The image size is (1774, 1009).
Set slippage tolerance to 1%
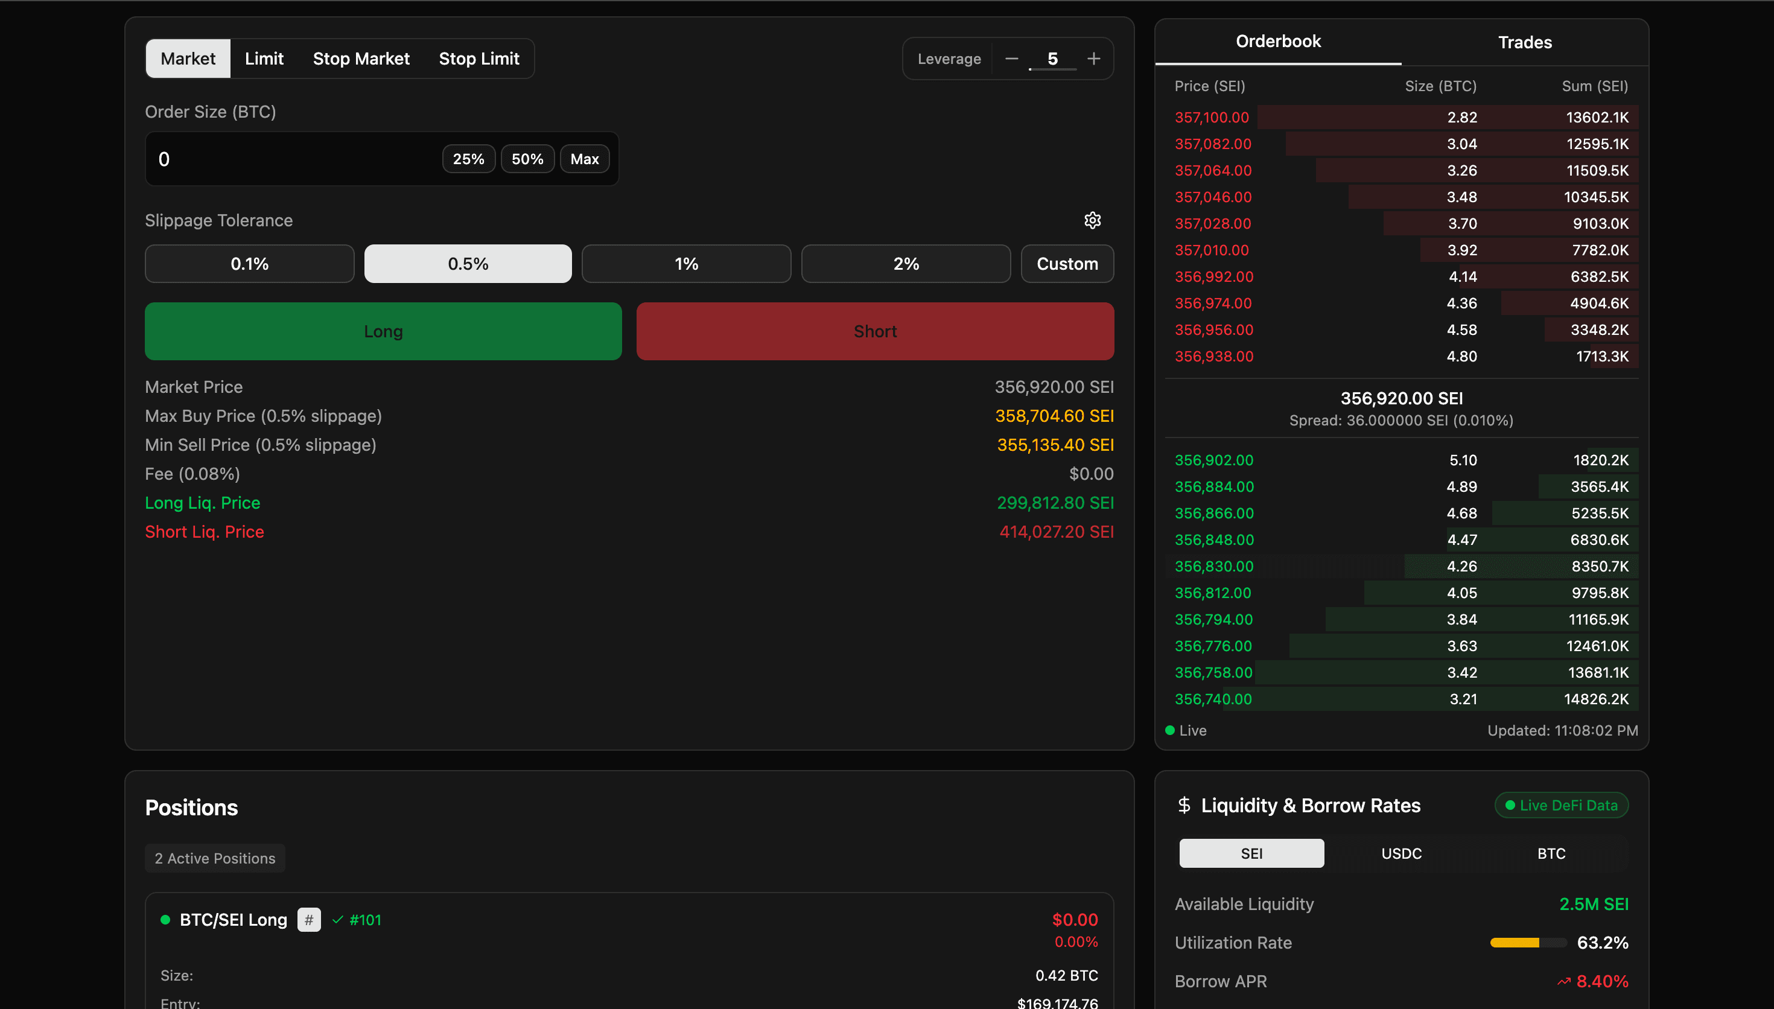687,264
